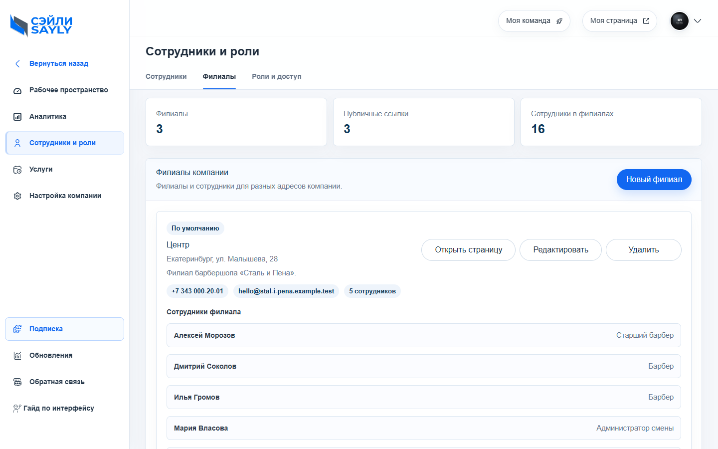Screen dimensions: 718x449
Task: Click the external link icon in Моя страница
Action: [646, 21]
